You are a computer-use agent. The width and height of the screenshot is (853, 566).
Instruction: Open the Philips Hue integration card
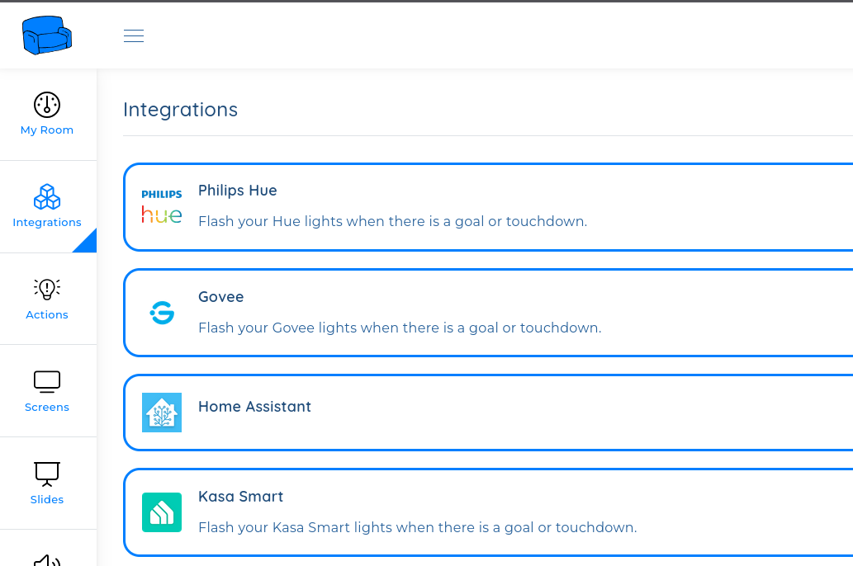click(488, 207)
